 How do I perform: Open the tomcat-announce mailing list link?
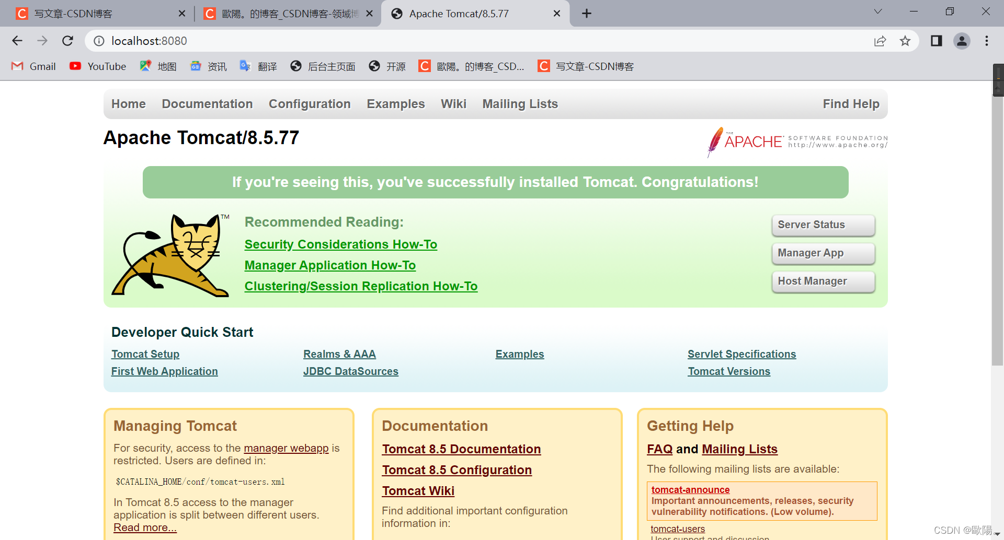(x=690, y=490)
